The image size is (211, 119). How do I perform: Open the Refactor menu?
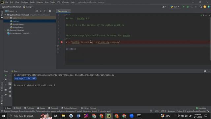(40, 2)
